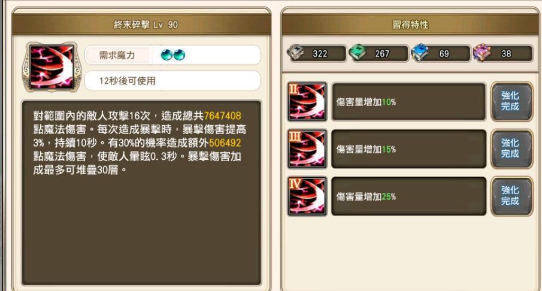The width and height of the screenshot is (542, 291).
Task: Click the 終末碎擊 Lv 90 title header
Action: point(141,25)
